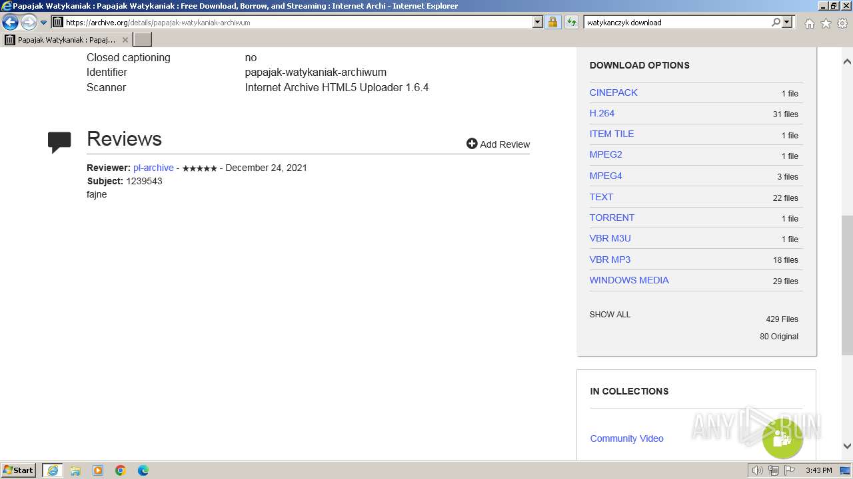Click the Action Center flag icon
Screen dimensions: 853x479
click(x=790, y=470)
